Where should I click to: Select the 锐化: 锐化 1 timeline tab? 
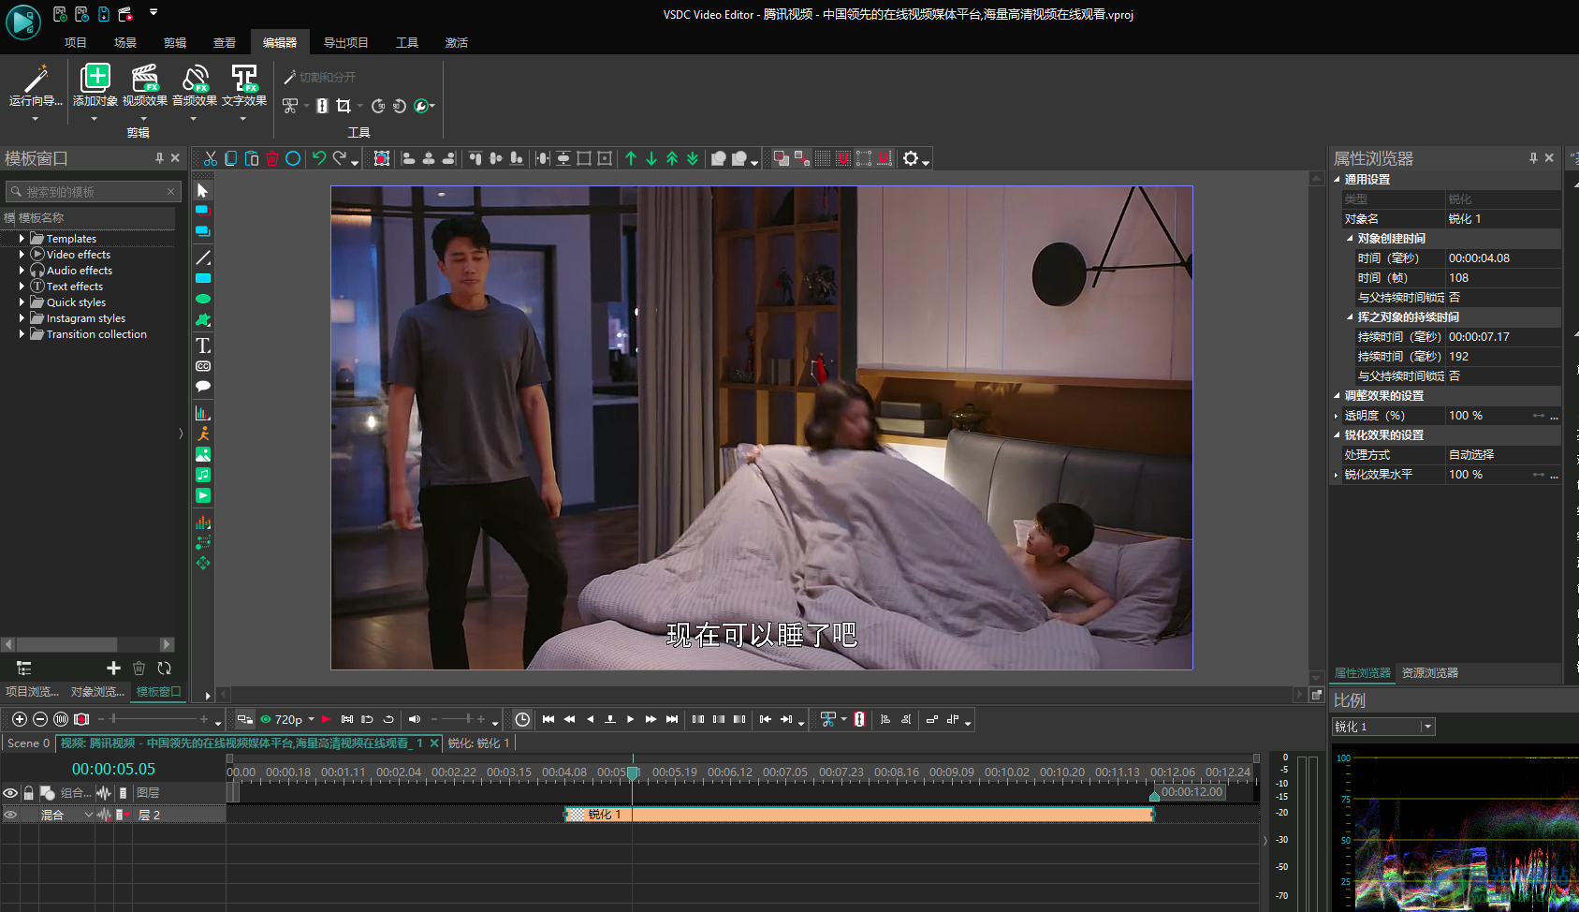[479, 743]
